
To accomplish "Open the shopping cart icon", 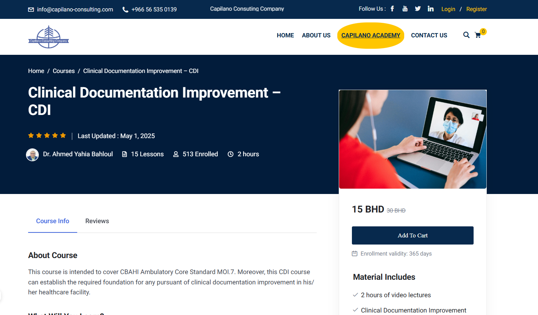I will pyautogui.click(x=478, y=35).
